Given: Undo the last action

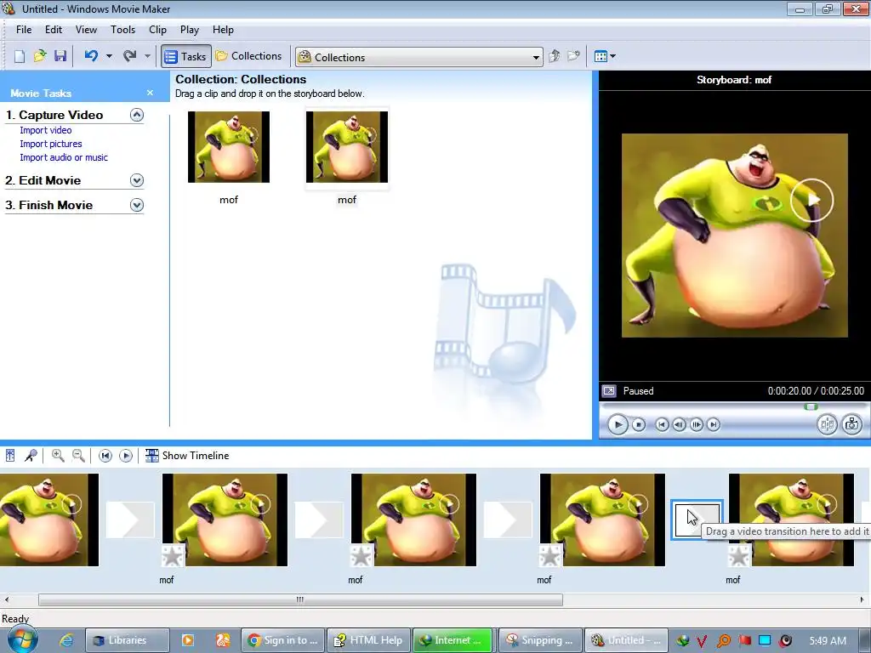Looking at the screenshot, I should (91, 55).
